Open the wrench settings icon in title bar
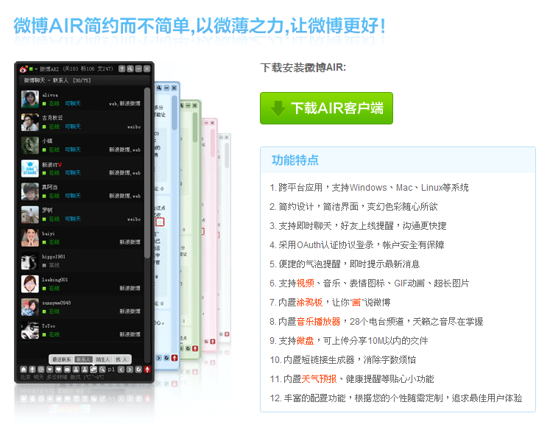 (130, 68)
